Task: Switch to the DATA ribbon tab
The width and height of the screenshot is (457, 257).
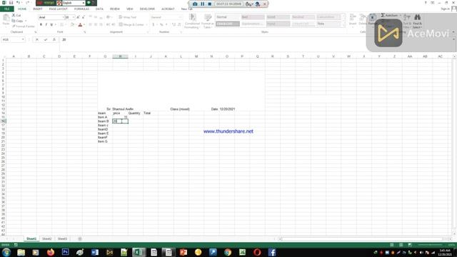Action: pos(99,9)
